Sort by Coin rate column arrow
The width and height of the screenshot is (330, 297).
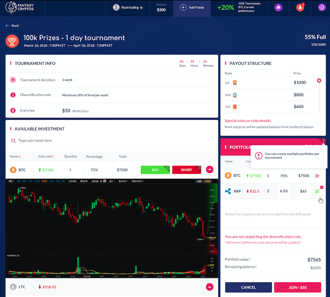click(53, 156)
